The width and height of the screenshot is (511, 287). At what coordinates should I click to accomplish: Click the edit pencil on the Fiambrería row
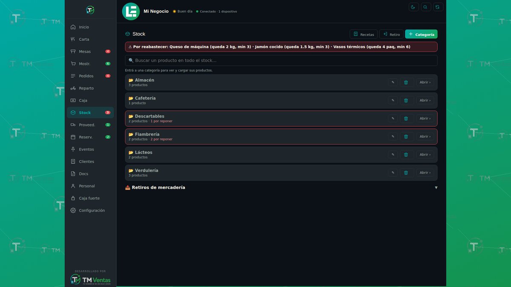(x=393, y=136)
